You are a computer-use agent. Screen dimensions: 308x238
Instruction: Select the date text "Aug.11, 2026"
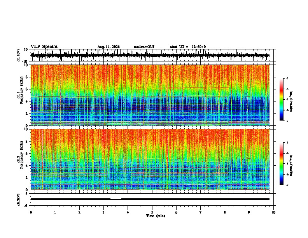(108, 47)
